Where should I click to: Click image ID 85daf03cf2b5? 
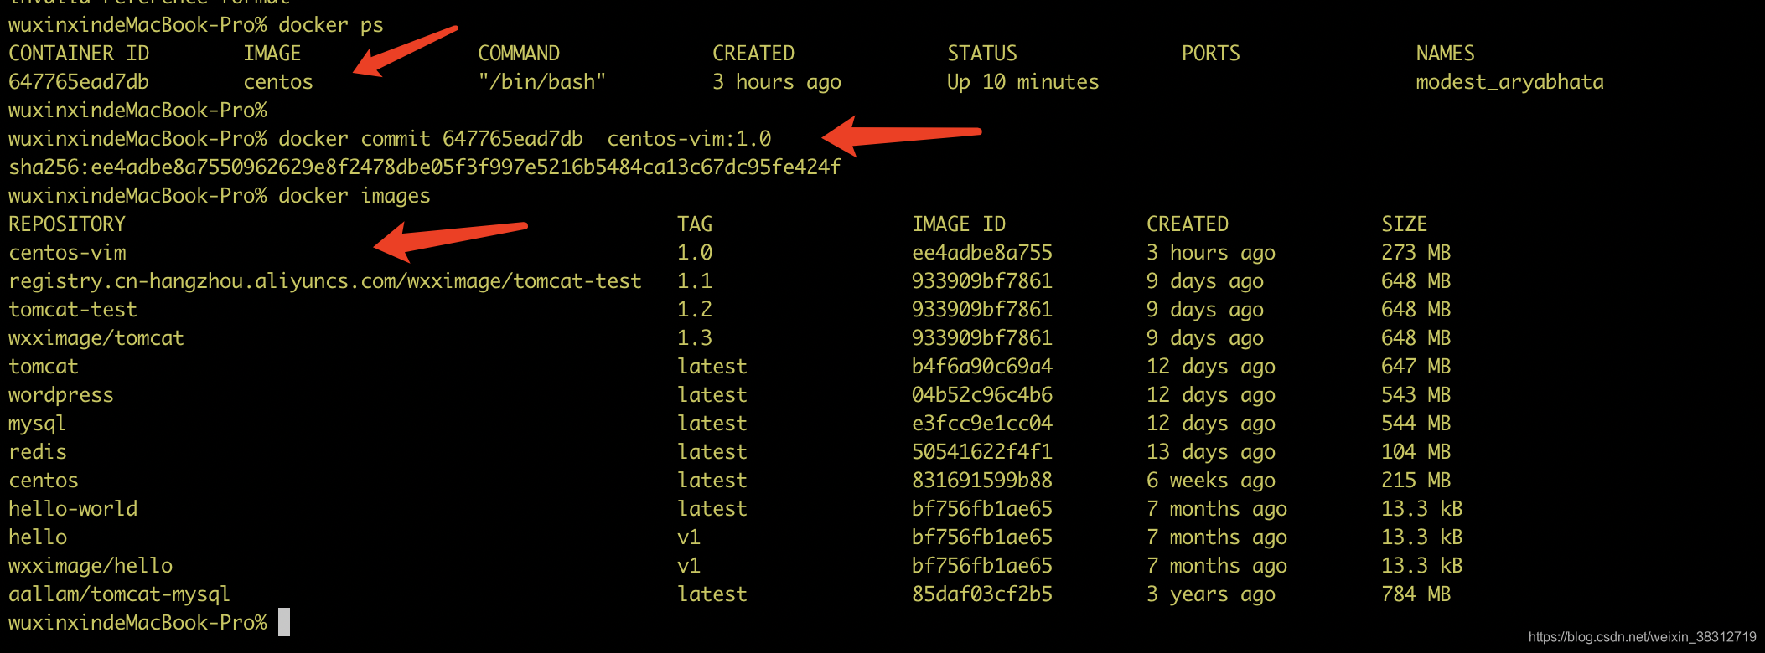(981, 594)
